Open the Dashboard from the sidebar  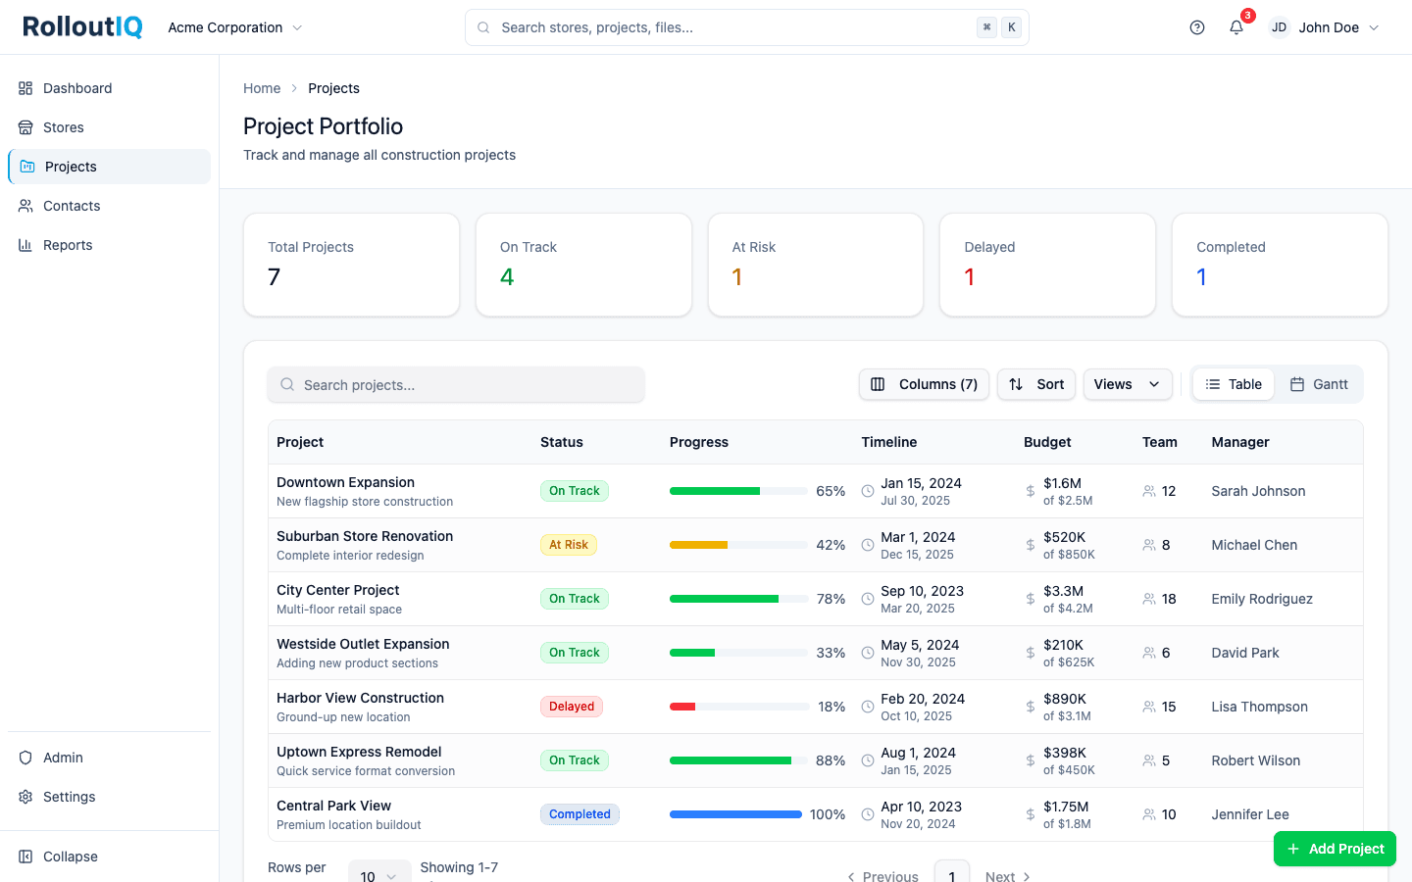click(76, 88)
